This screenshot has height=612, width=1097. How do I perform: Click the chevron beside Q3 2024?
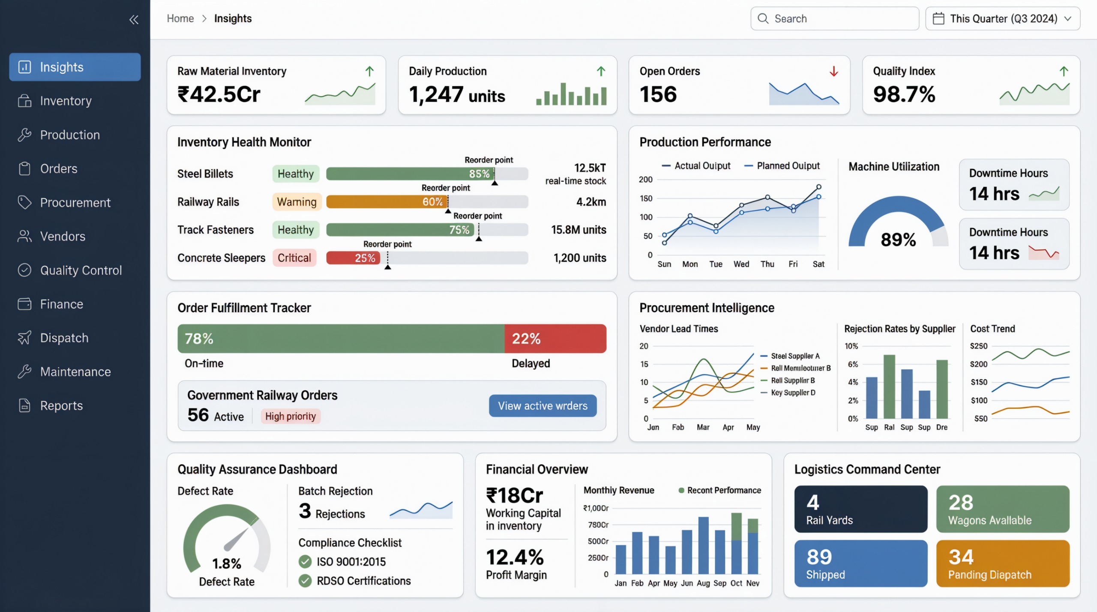(1067, 18)
